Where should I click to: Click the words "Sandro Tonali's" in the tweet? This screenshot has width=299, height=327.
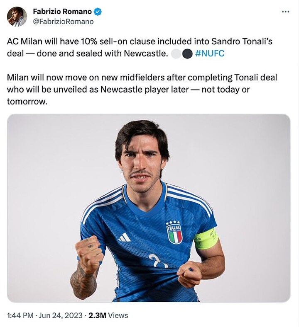(242, 41)
